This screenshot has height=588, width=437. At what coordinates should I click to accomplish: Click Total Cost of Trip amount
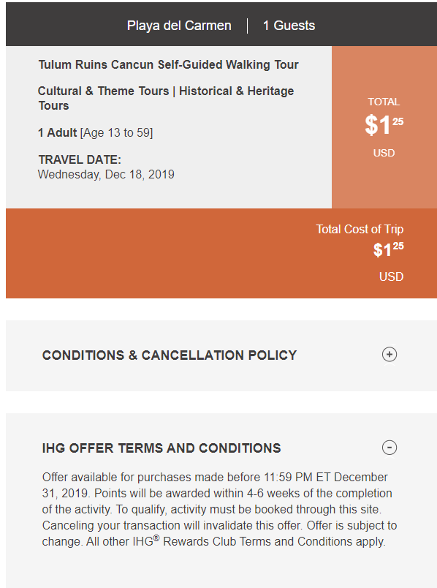tap(388, 249)
